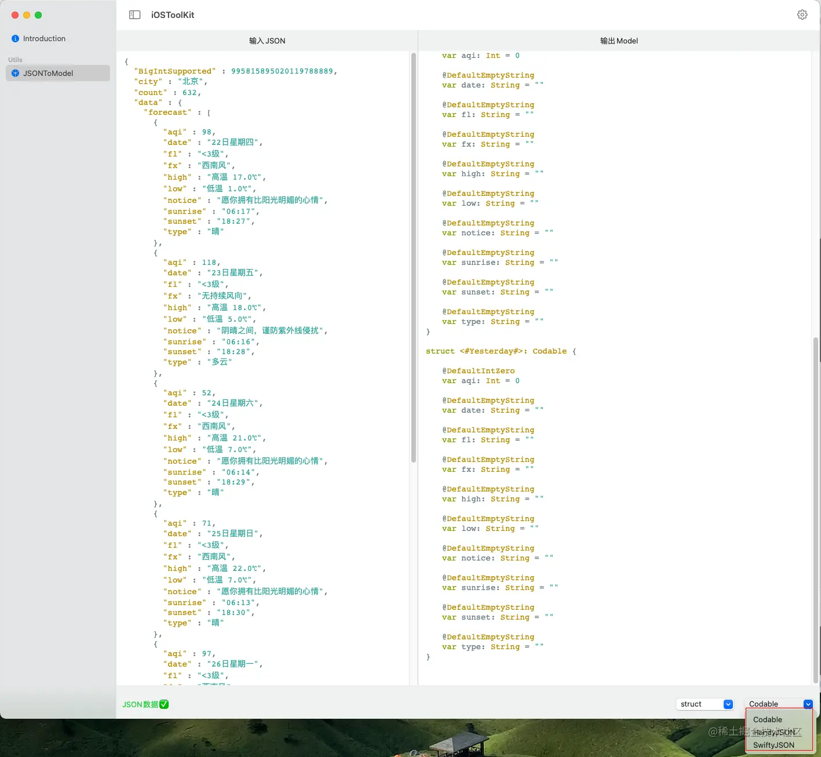This screenshot has width=821, height=757.
Task: Click the "sunset" : "18:27" line
Action: [209, 221]
